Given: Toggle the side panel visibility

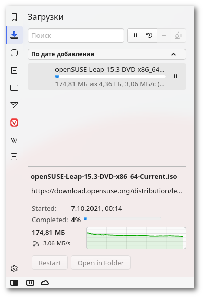Looking at the screenshot, I should click(x=14, y=283).
